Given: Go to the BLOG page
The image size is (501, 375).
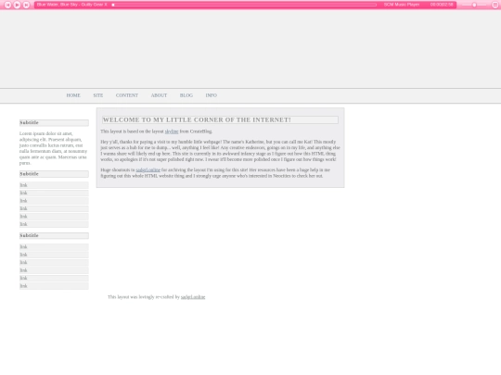Looking at the screenshot, I should tap(186, 95).
